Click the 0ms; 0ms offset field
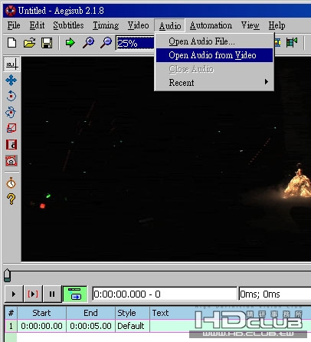311x342 pixels. pos(275,294)
